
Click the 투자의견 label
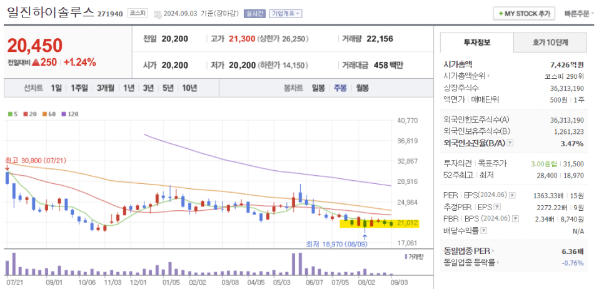coord(458,164)
